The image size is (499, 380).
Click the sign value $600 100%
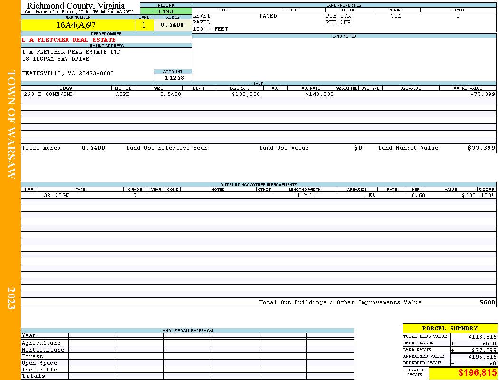tap(478, 195)
